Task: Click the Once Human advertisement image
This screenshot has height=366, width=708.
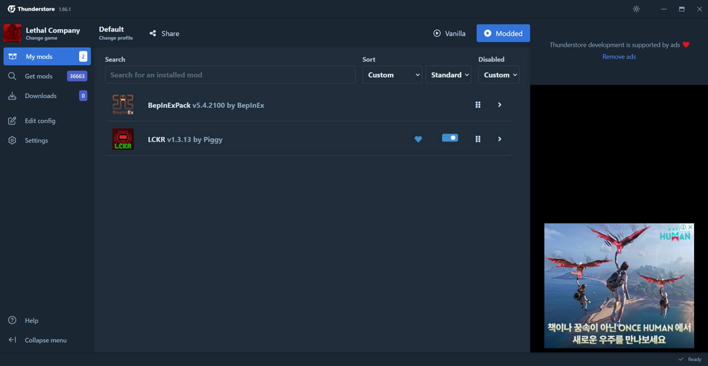Action: (x=619, y=286)
